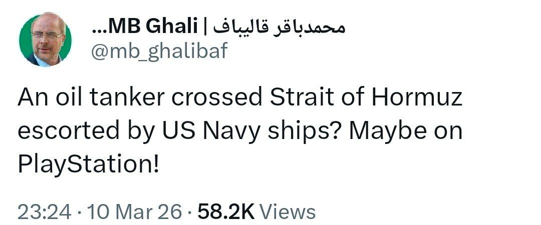Open the "10 Mar 26" date link
Screen dimensions: 541x225
(134, 211)
